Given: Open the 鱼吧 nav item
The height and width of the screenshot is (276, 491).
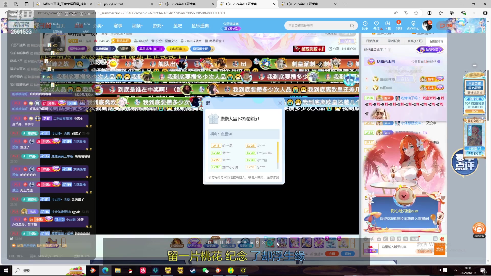Looking at the screenshot, I should pyautogui.click(x=178, y=26).
